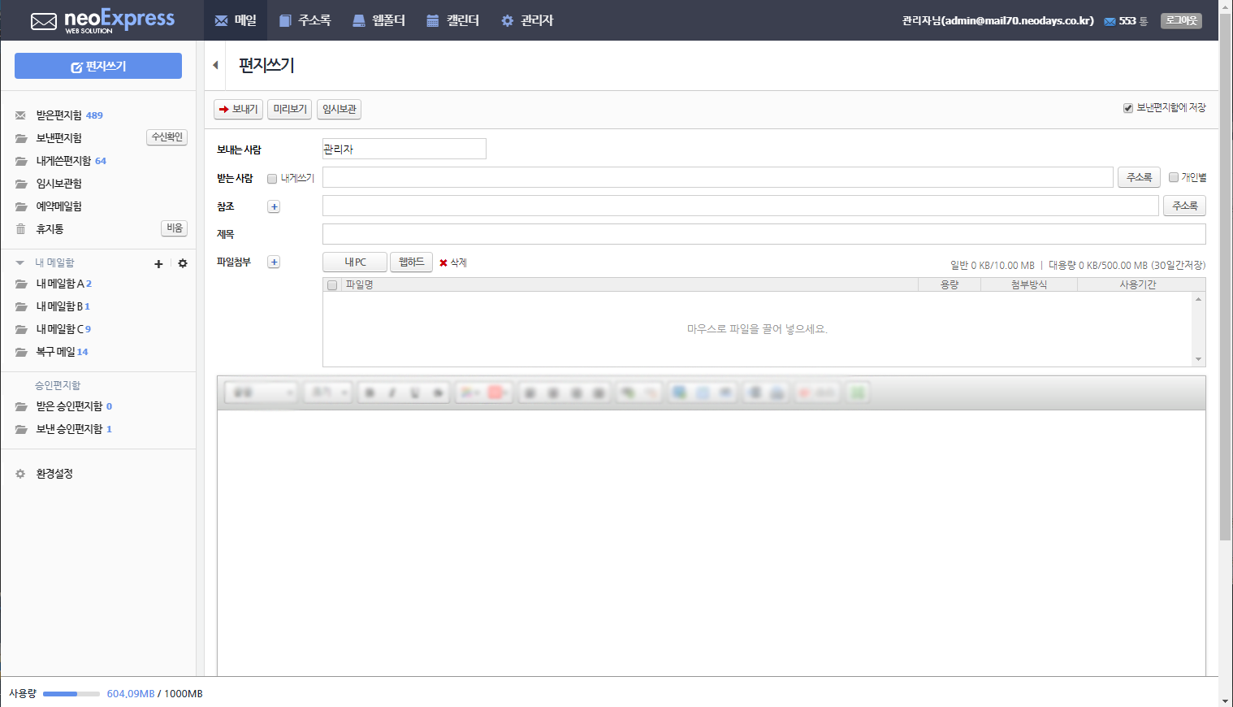Click the plus icon beside 참조
Viewport: 1233px width, 707px height.
(x=274, y=206)
